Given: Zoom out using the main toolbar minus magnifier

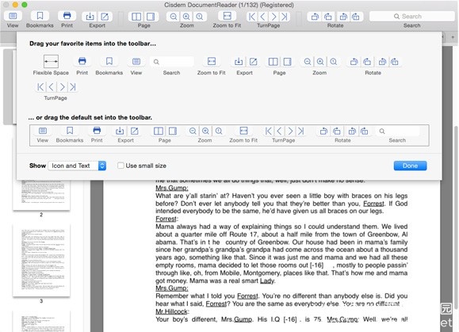Looking at the screenshot, I should pos(174,17).
